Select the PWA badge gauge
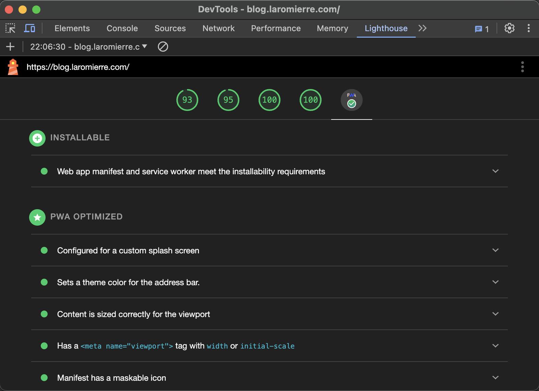The height and width of the screenshot is (391, 539). [x=352, y=100]
